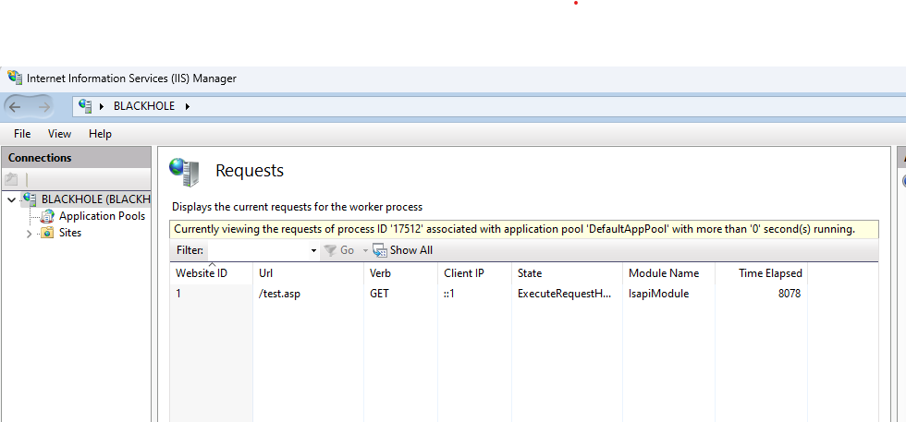Screen dimensions: 906x422
Task: Sort by Url column header
Action: pos(308,273)
